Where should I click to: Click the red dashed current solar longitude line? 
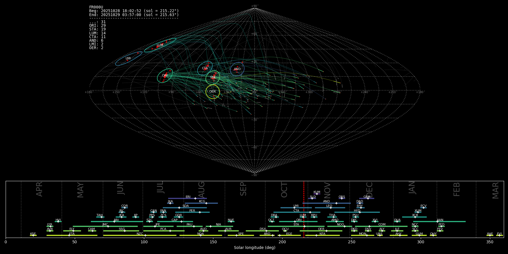coord(304,209)
